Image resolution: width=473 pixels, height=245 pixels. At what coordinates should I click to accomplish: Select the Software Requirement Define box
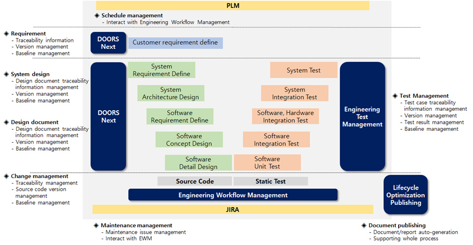point(180,116)
